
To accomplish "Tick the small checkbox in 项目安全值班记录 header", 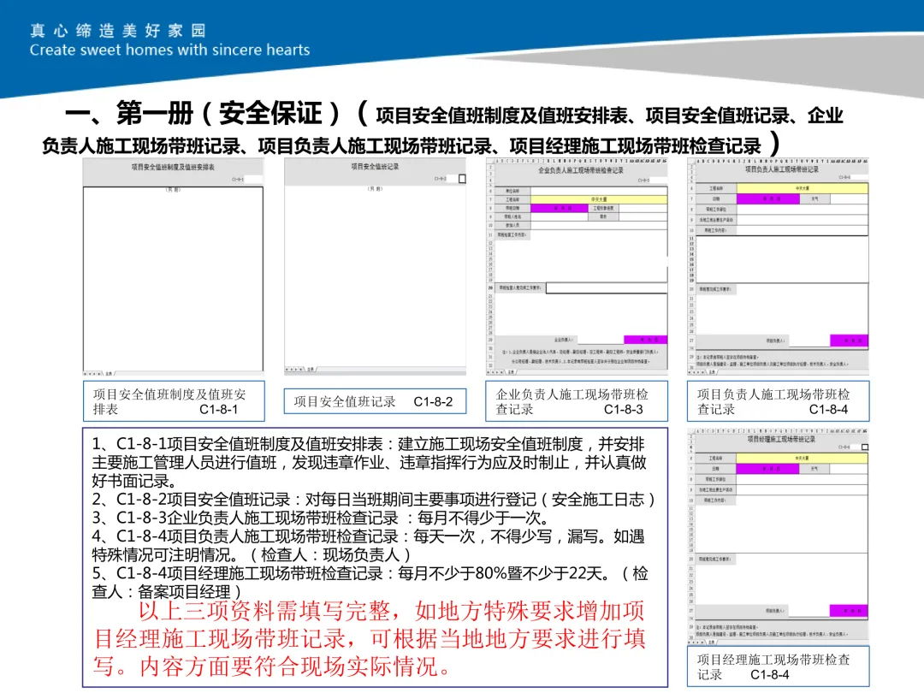I will tap(462, 179).
